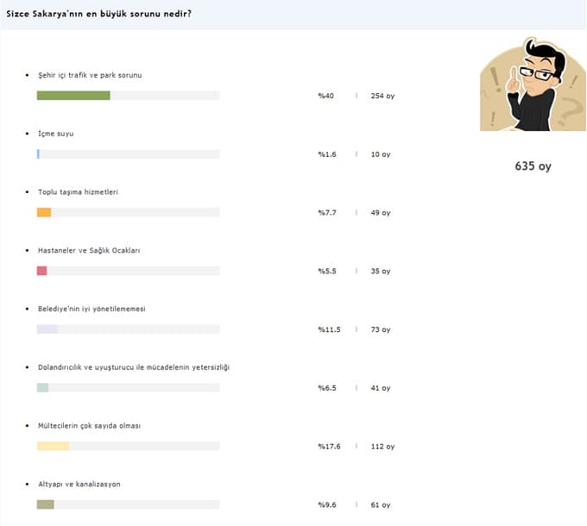Click the '%17.6' percentage value
Screen dimensions: 587x526
tap(329, 447)
